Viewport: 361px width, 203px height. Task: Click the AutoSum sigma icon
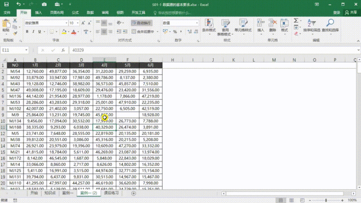tap(296, 21)
